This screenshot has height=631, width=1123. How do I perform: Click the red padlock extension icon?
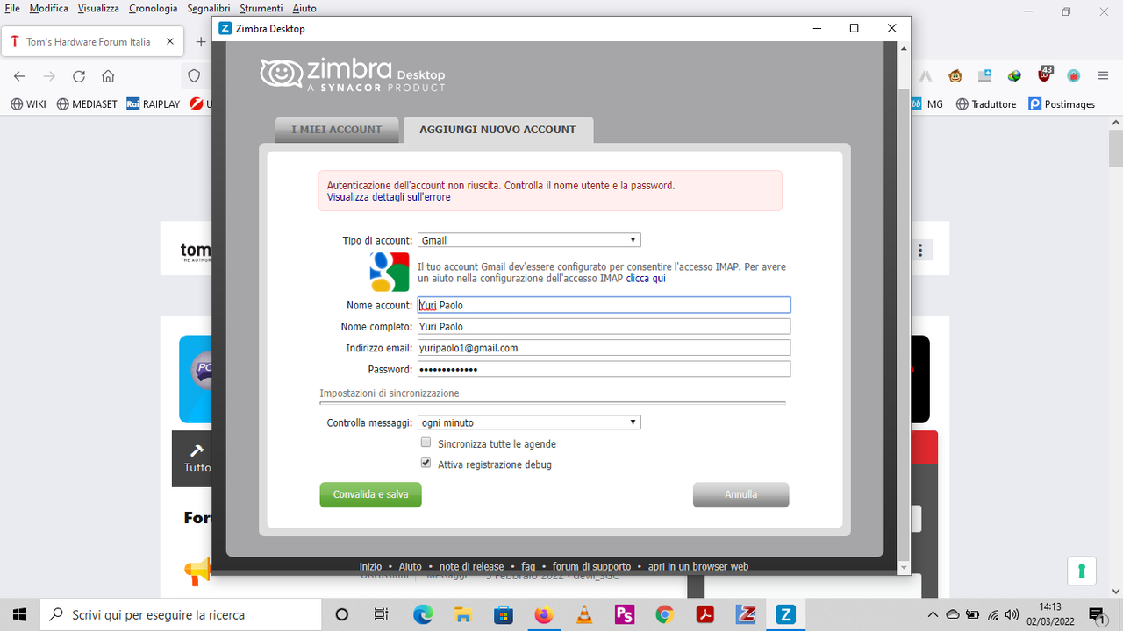(x=1073, y=76)
